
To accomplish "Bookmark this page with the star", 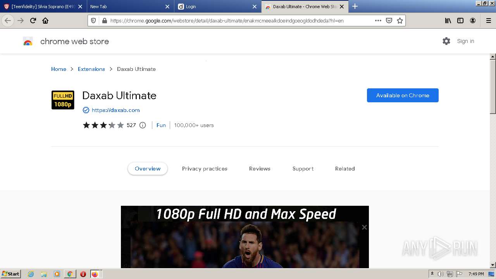I will 400,21.
